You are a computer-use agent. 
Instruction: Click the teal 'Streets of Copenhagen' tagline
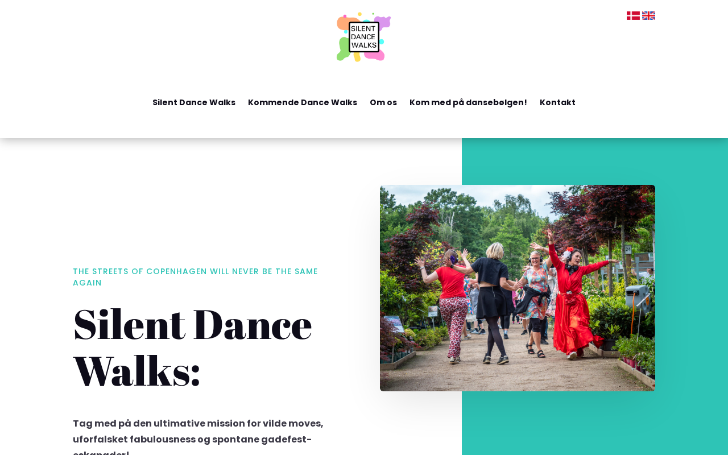[195, 277]
